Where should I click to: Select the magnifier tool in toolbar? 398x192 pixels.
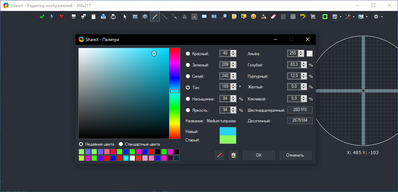[x=224, y=17]
